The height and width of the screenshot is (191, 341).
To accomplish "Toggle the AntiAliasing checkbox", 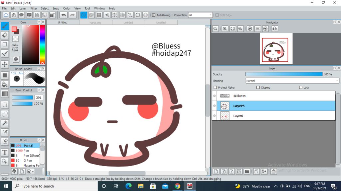I will pyautogui.click(x=154, y=15).
